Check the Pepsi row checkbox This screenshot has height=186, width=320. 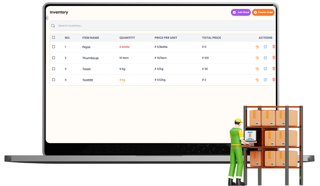tap(53, 47)
